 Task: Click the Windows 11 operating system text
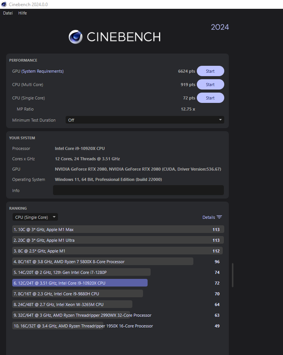(x=108, y=179)
